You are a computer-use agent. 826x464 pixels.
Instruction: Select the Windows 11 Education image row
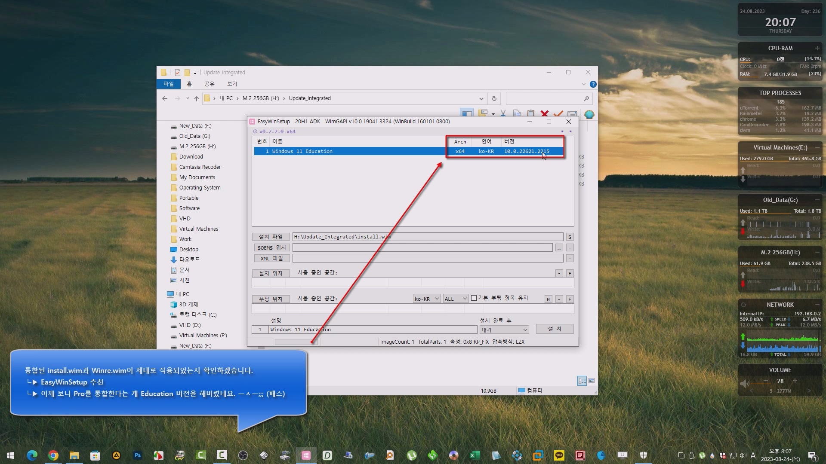pos(408,151)
